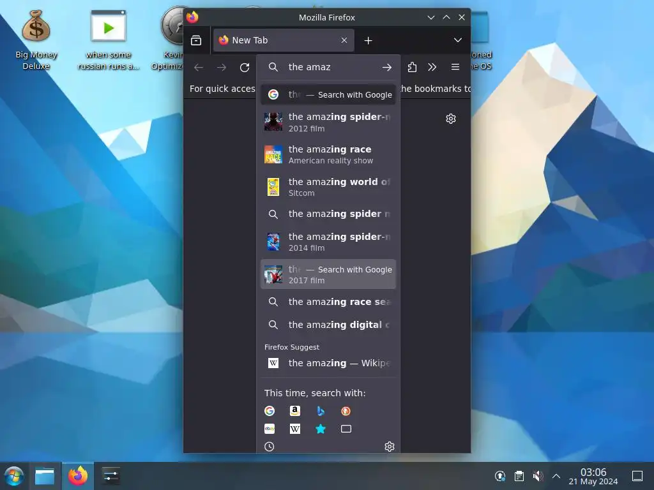Open the Extensions puzzle icon
Screen dimensions: 654x490
tap(412, 67)
